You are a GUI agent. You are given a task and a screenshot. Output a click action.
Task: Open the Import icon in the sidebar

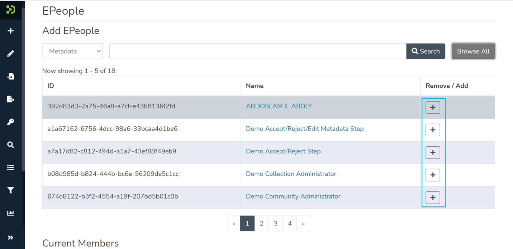coord(11,76)
